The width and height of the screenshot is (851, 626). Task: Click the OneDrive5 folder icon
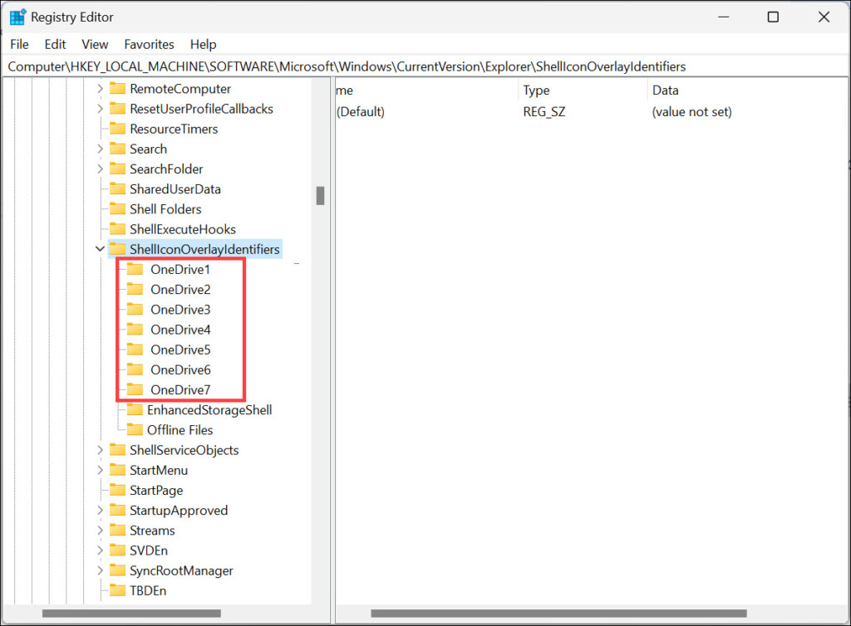(135, 350)
